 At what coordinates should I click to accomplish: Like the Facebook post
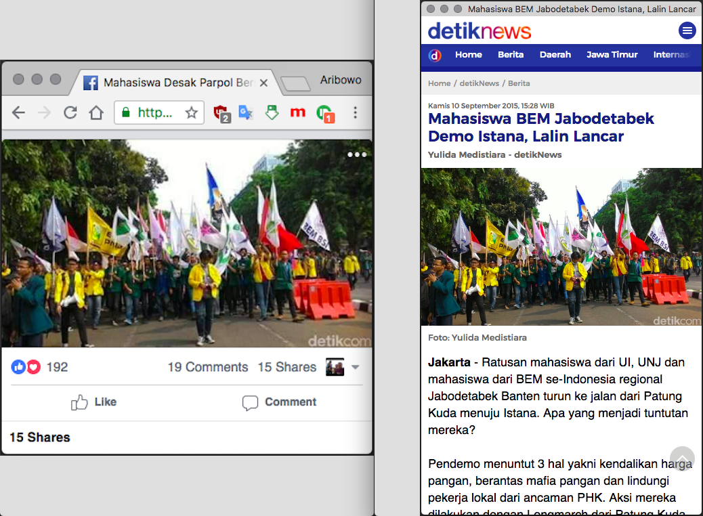point(94,402)
